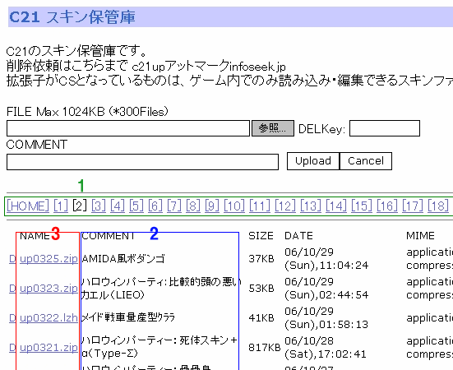Click the Upload button

pos(313,161)
